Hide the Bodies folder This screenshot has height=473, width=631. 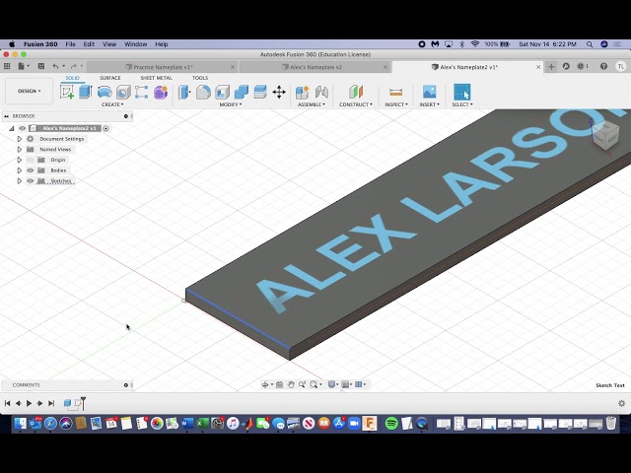[x=31, y=170]
